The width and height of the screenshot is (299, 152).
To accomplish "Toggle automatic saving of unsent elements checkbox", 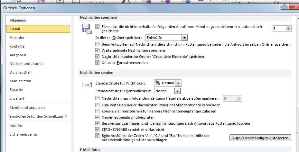I will (98, 27).
